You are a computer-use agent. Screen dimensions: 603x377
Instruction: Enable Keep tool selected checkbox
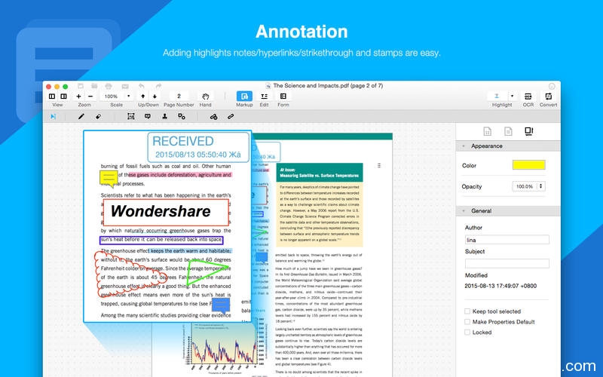click(467, 311)
